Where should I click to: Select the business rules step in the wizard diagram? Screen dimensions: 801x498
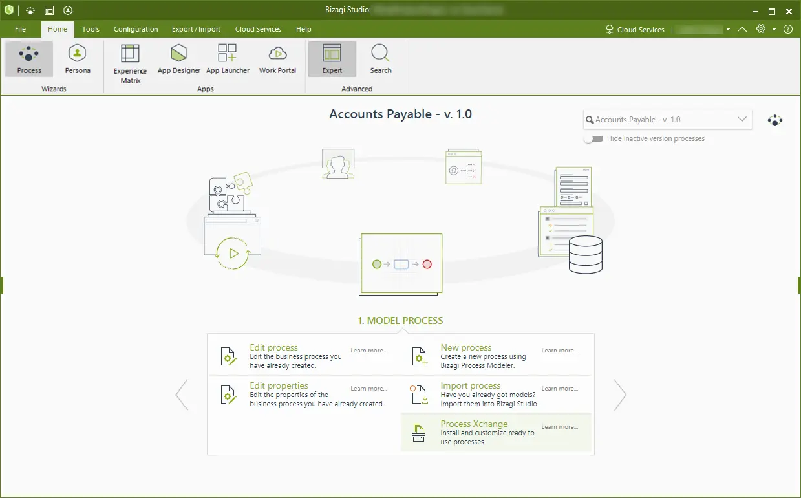(x=464, y=167)
